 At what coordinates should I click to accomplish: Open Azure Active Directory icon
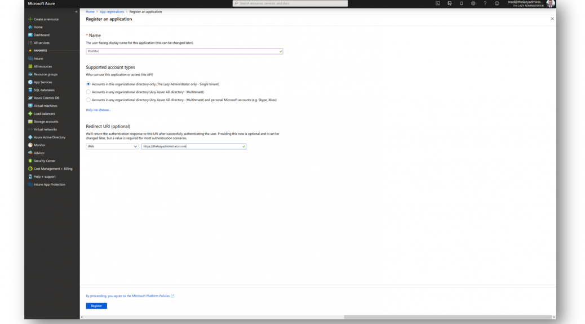pos(30,137)
